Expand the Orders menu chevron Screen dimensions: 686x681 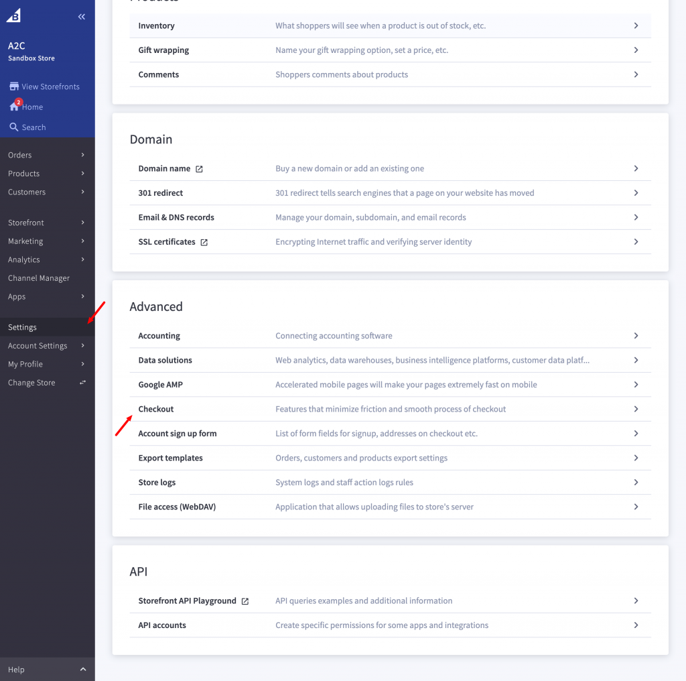(x=82, y=155)
